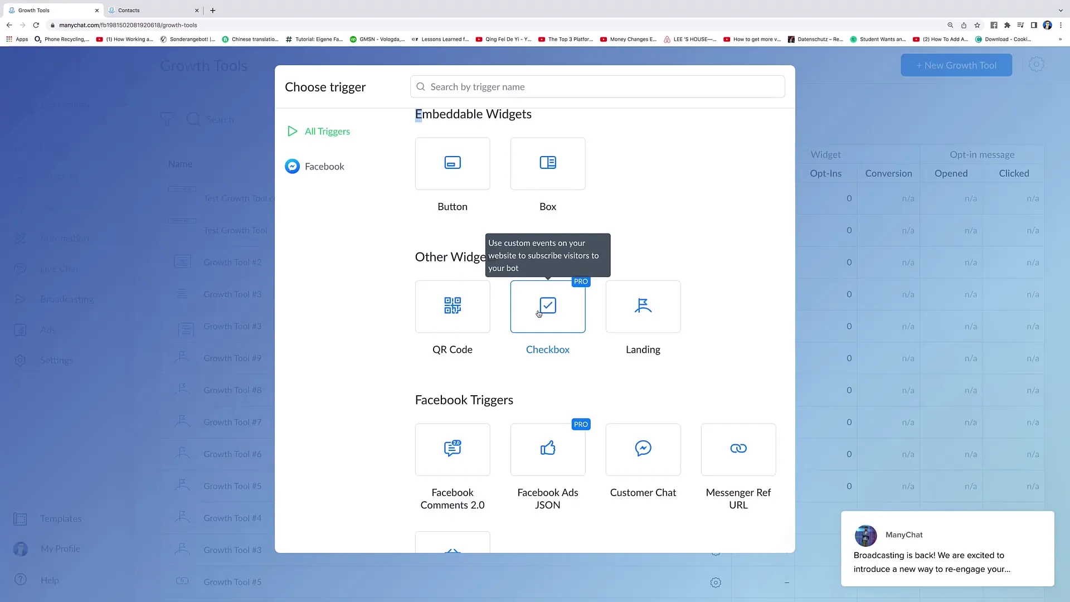Open Growth Tool #8 row

click(x=232, y=390)
